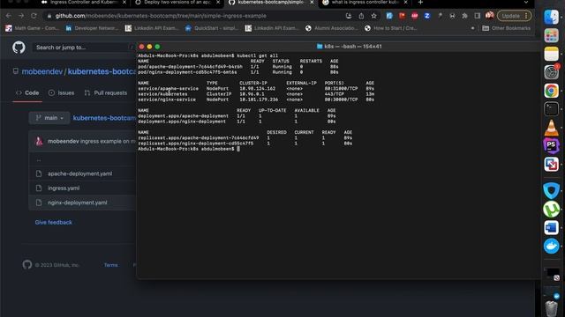Open a new Chrome tab
Screen dimensions: 565x317
click(420, 3)
